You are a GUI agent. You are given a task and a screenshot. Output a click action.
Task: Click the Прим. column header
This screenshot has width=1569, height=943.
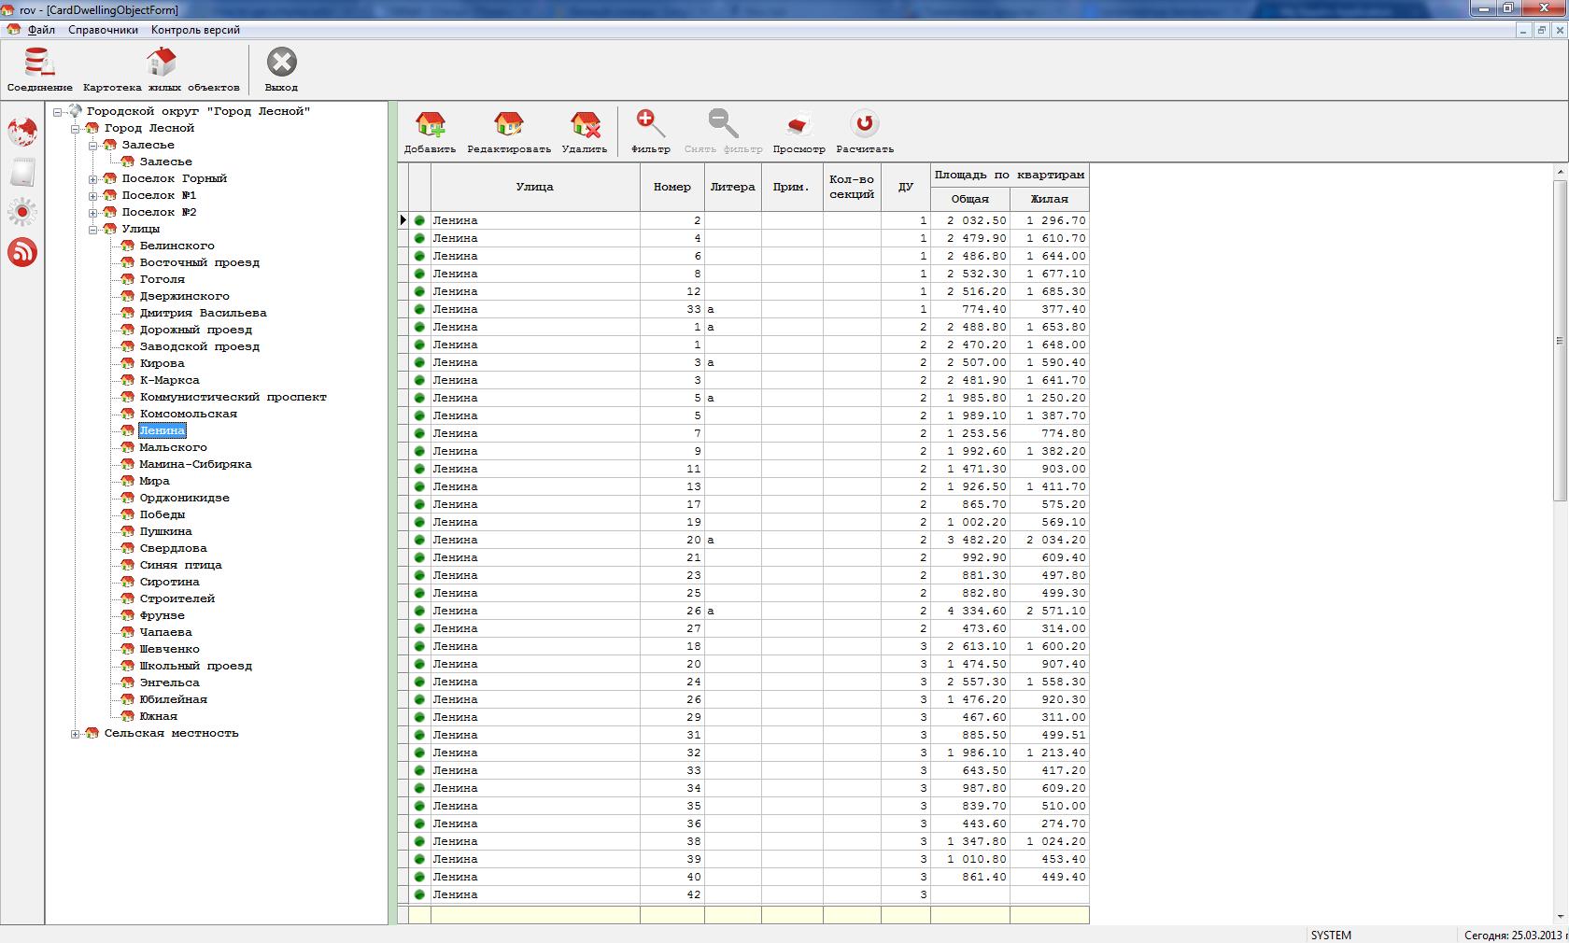click(792, 188)
